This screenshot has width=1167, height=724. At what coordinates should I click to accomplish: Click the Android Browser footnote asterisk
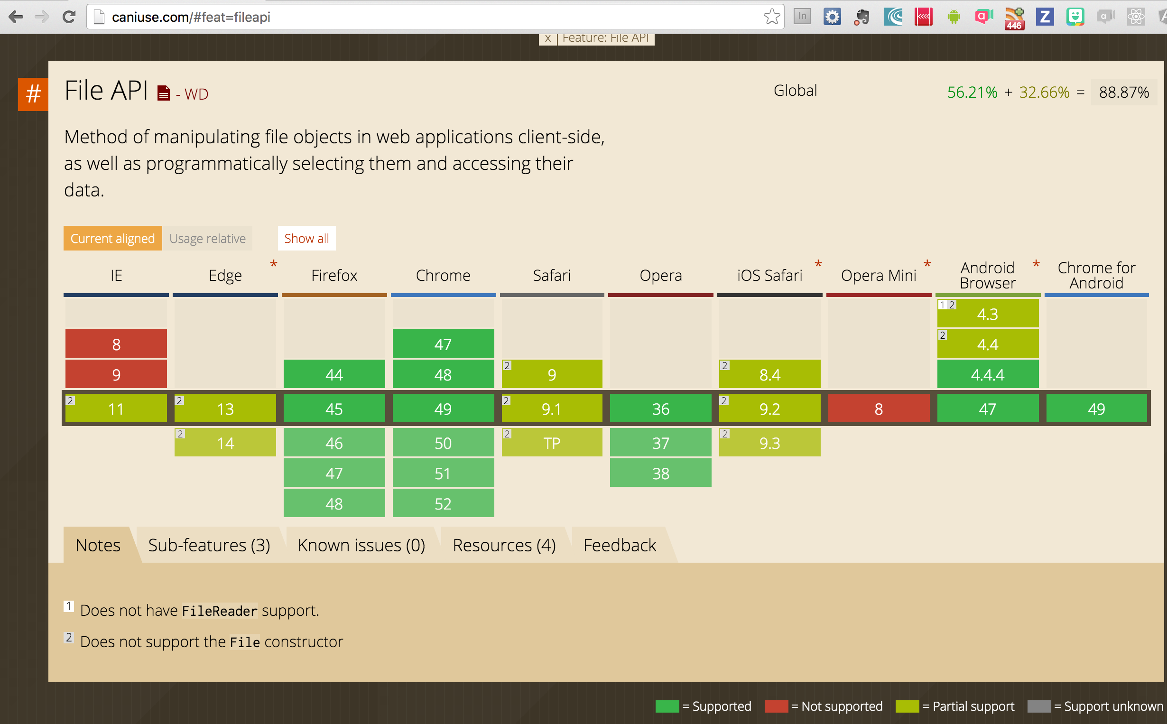point(1036,264)
